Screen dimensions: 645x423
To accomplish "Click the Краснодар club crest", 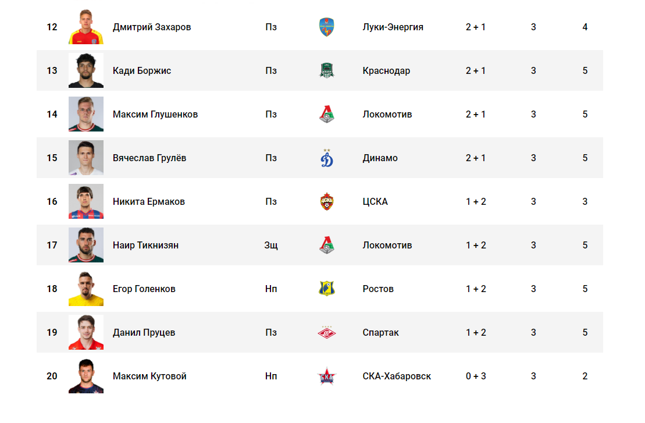I will click(x=327, y=70).
